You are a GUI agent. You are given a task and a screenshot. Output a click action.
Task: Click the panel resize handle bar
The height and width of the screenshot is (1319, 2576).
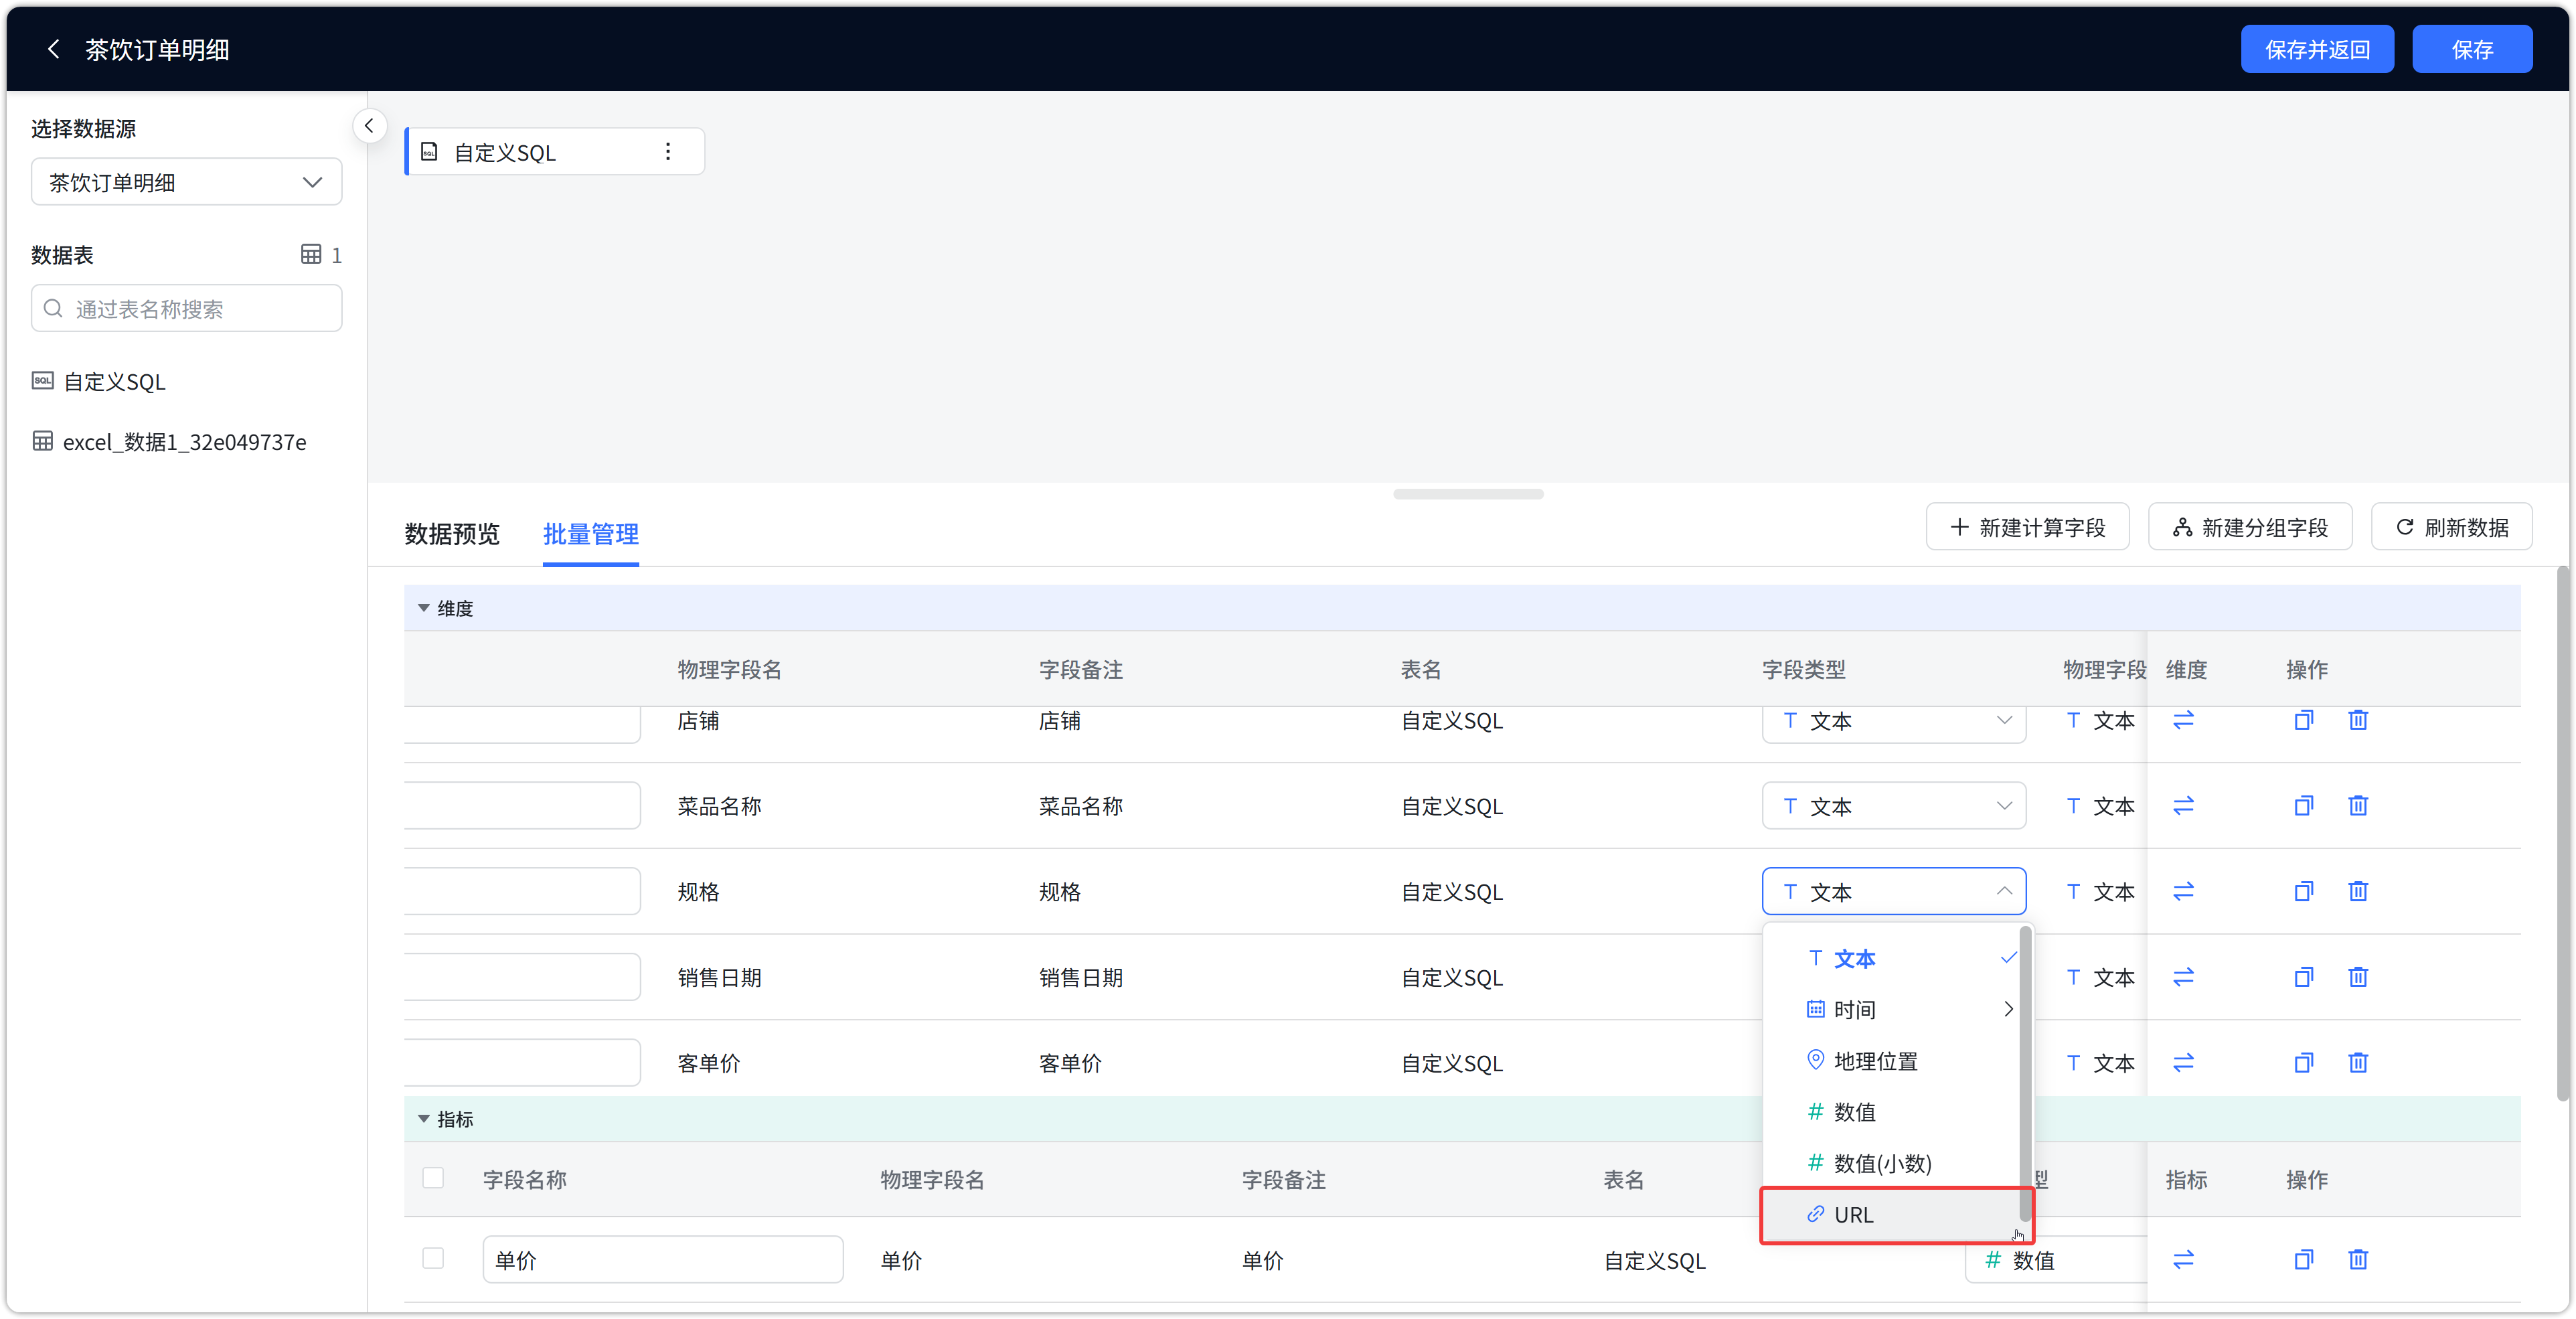1468,494
